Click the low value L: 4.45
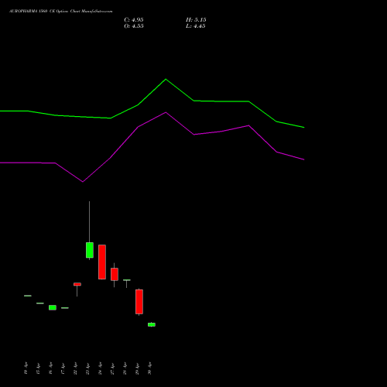The height and width of the screenshot is (387, 387). coord(196,26)
